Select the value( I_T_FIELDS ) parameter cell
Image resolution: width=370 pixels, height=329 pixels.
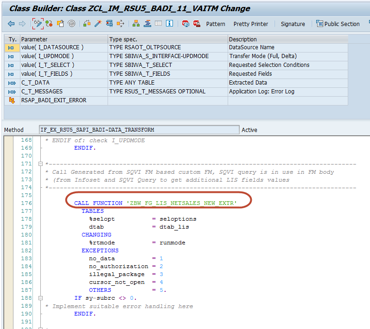click(64, 74)
